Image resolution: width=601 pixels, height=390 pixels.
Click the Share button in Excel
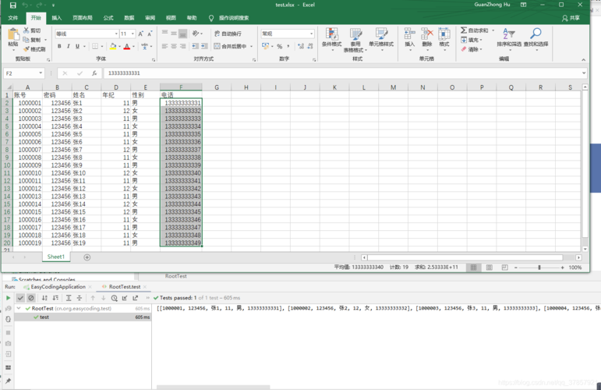(x=571, y=18)
